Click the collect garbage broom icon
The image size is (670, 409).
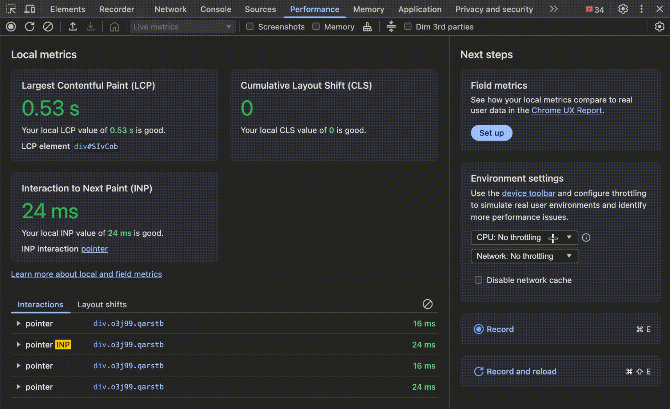[x=367, y=27]
